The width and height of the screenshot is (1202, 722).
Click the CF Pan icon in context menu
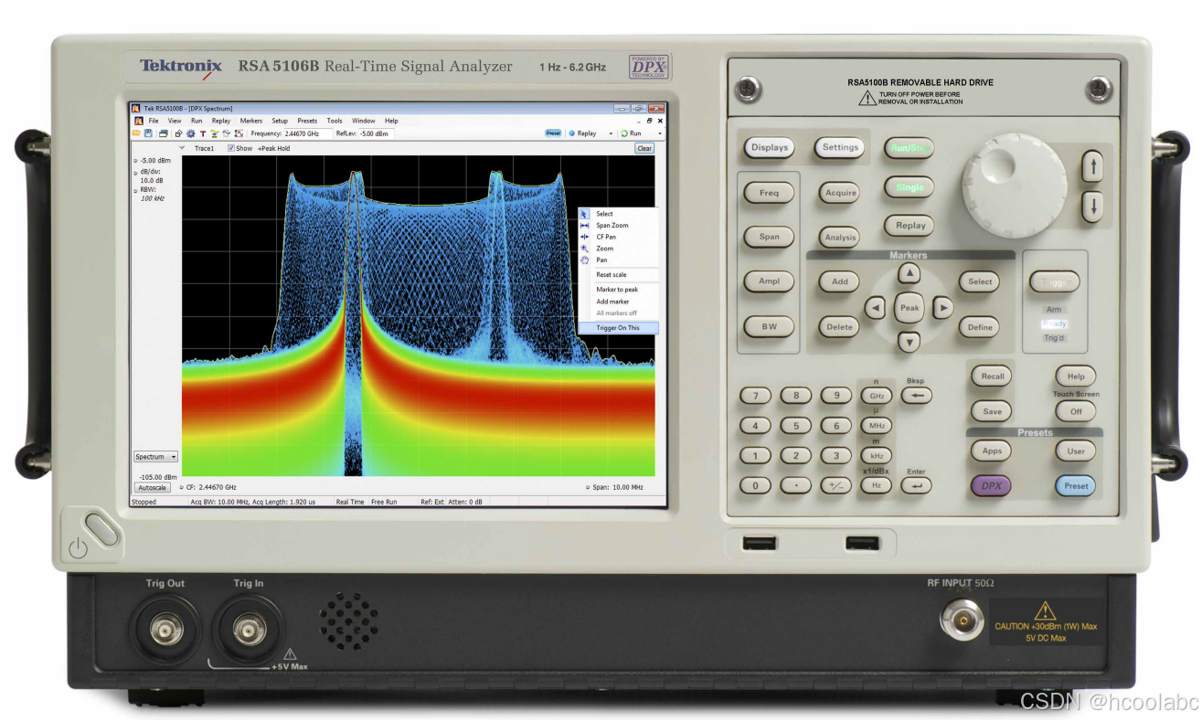pos(585,237)
